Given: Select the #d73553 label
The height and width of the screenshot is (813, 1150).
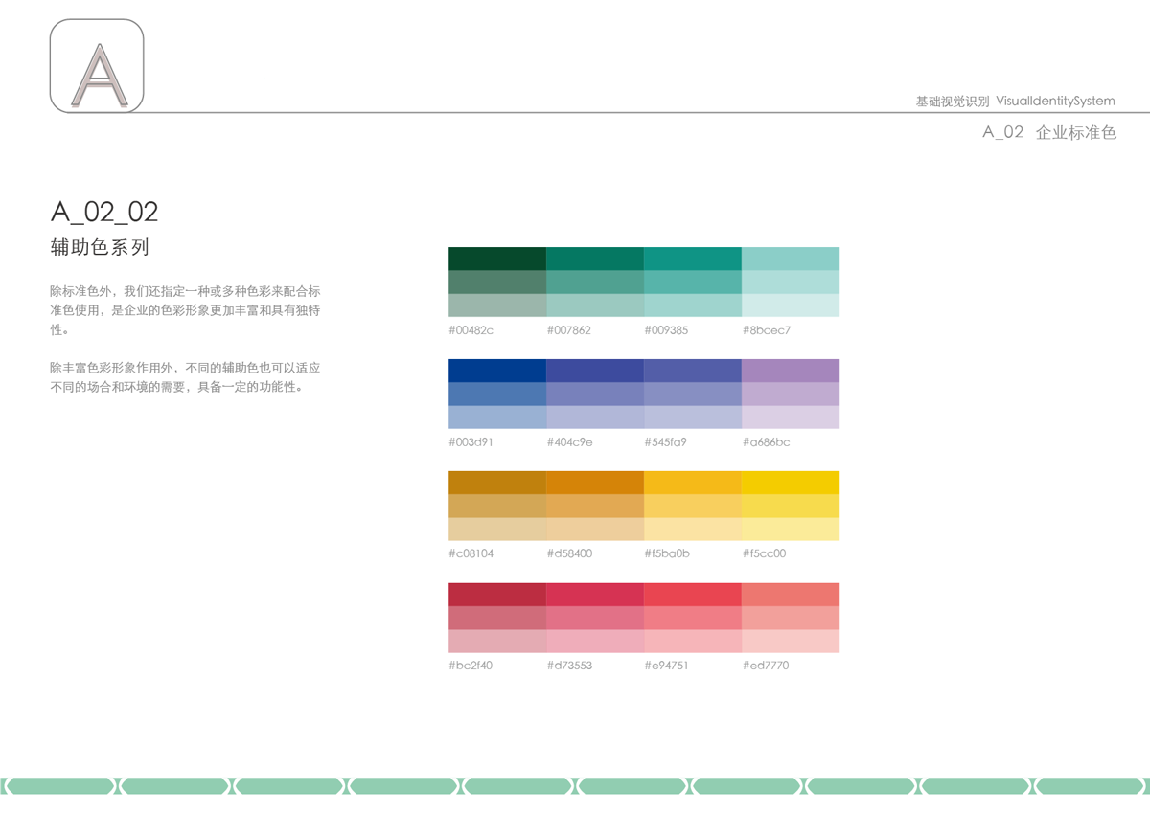Looking at the screenshot, I should (x=569, y=666).
